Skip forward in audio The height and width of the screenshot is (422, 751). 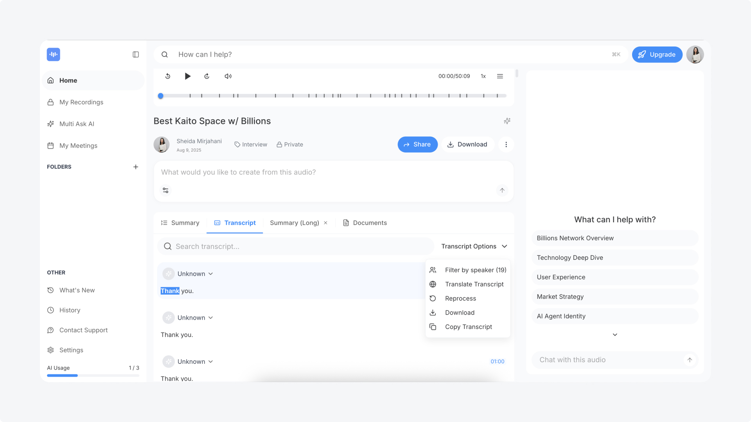coord(207,76)
